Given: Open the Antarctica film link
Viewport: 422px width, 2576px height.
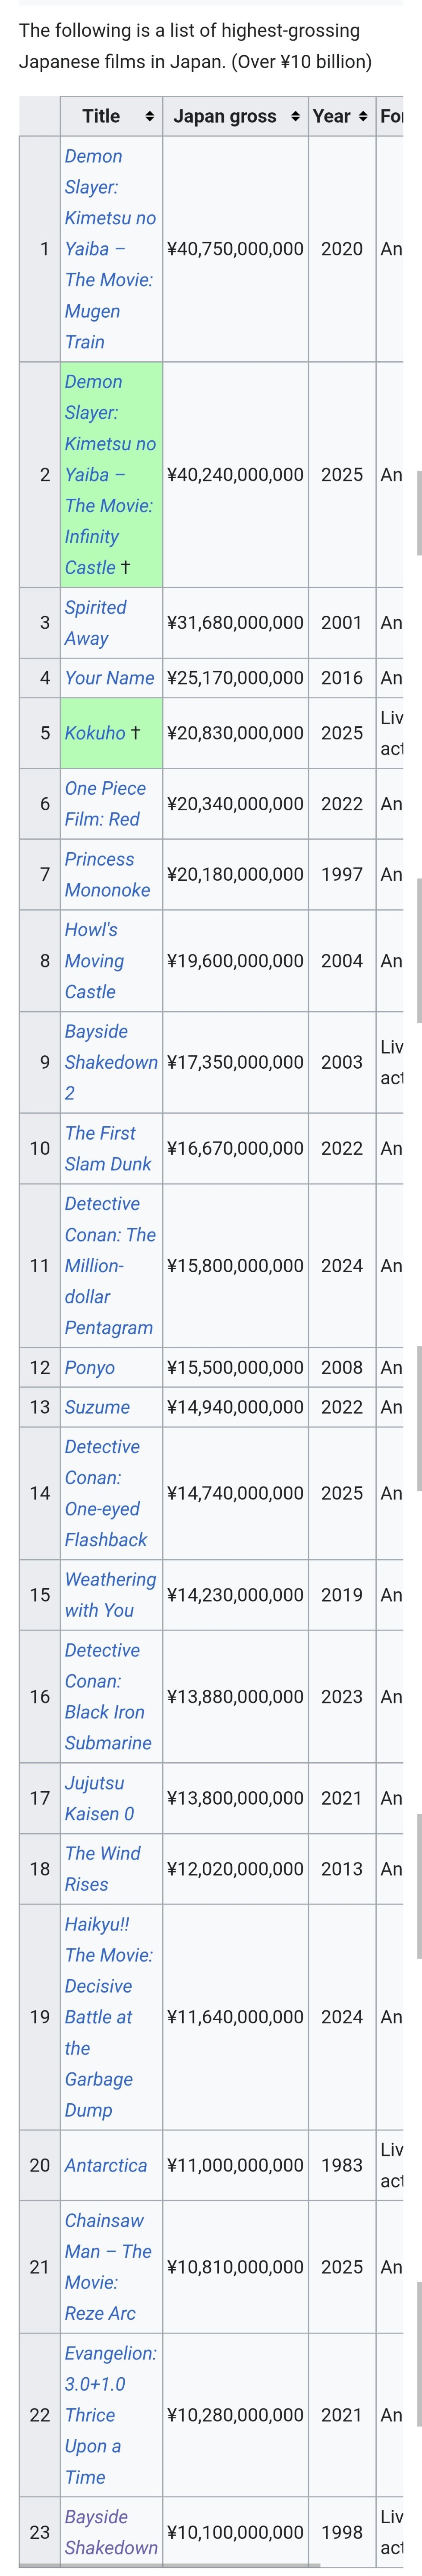Looking at the screenshot, I should [x=106, y=2165].
